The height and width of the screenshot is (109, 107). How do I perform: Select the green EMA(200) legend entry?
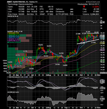click(14, 35)
